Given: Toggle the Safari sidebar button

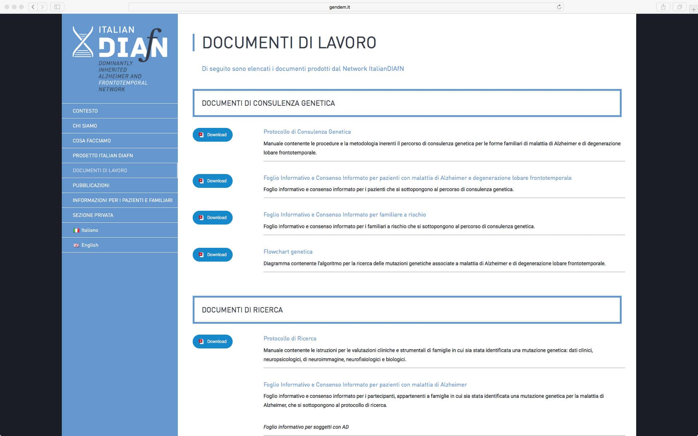Looking at the screenshot, I should (57, 7).
